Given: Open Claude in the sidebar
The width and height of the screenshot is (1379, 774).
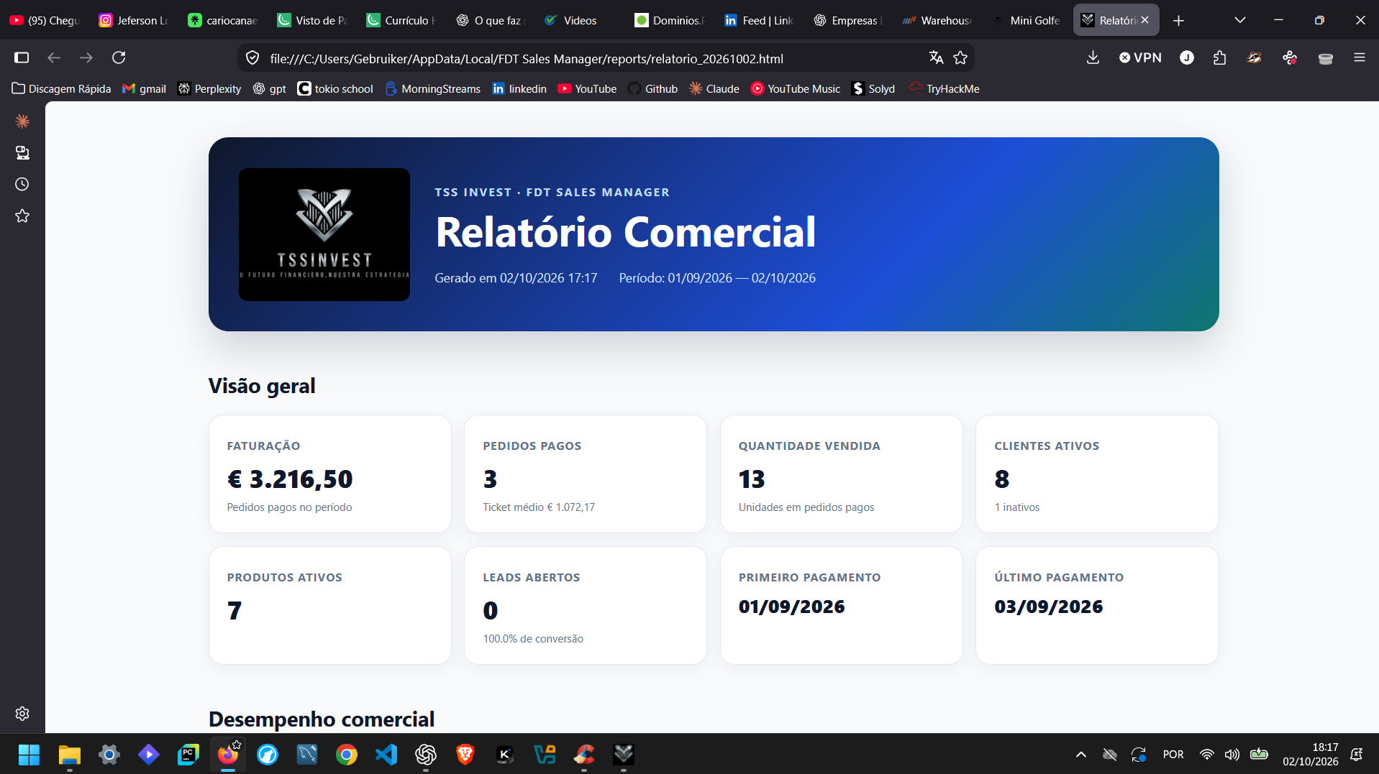Looking at the screenshot, I should 22,121.
